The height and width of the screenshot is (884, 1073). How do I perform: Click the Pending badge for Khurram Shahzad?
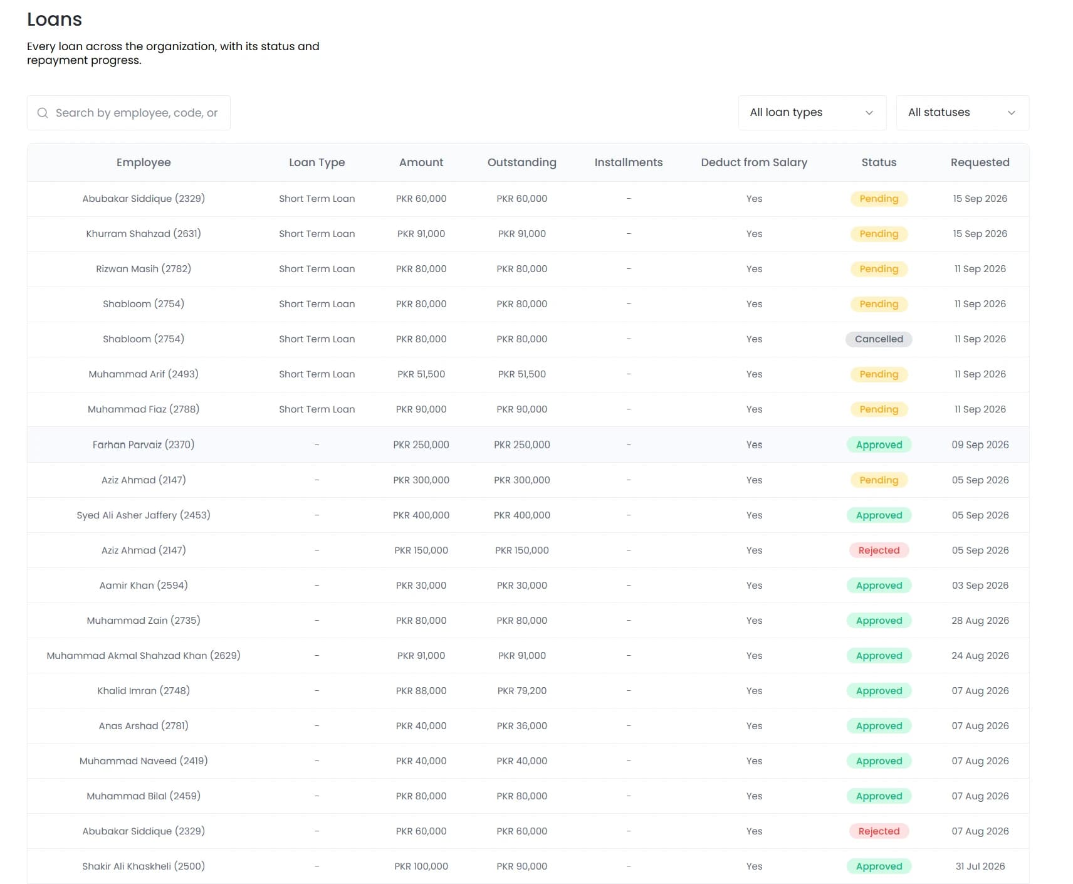879,234
